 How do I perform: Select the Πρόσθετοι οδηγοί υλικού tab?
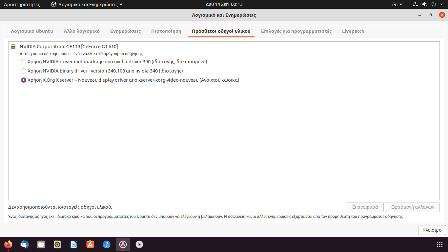(x=221, y=31)
